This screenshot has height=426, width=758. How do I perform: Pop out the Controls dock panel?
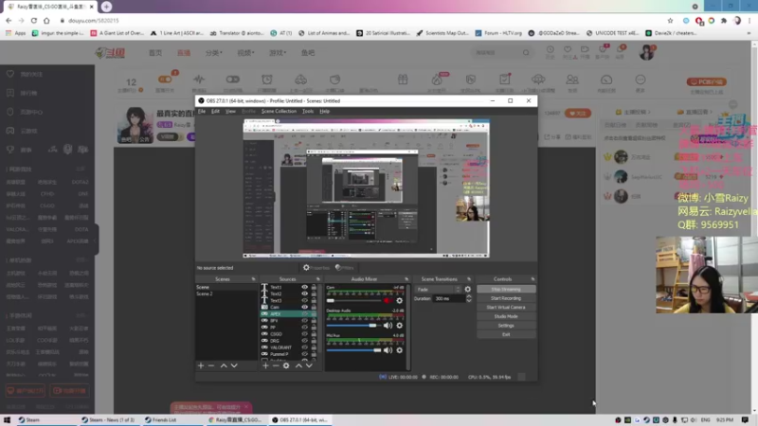tap(532, 279)
